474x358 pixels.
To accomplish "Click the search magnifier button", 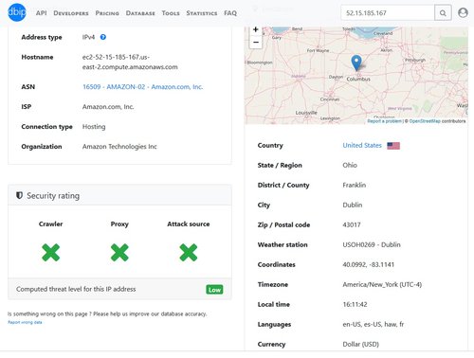I will (443, 13).
